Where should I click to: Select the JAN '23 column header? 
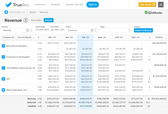point(69,37)
